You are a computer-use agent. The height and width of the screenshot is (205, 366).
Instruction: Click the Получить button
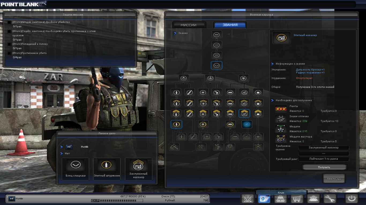click(x=324, y=167)
